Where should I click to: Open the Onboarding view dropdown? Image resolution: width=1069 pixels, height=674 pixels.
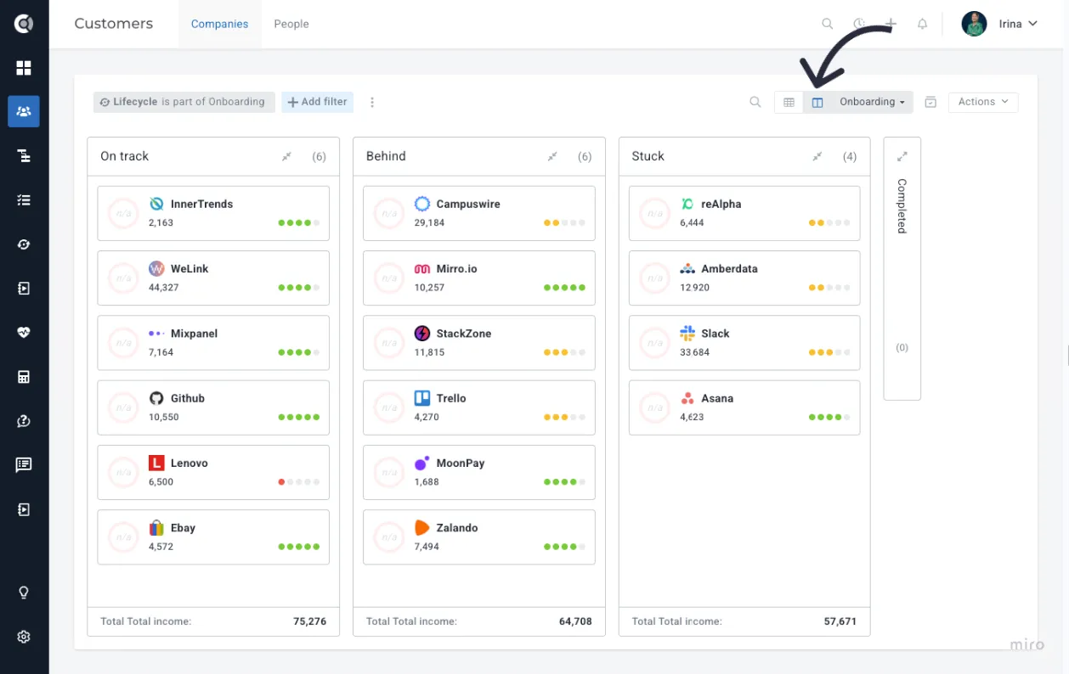pos(871,102)
